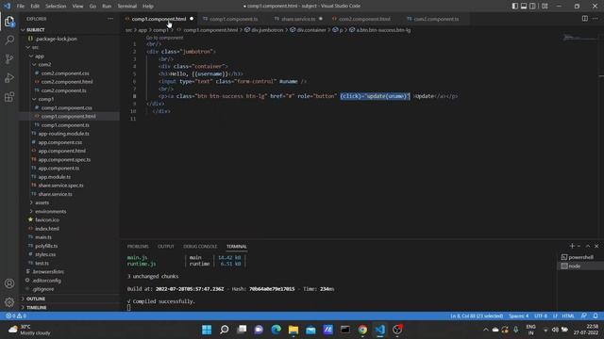This screenshot has width=604, height=339.
Task: Maximize the panel size chevron
Action: click(588, 246)
